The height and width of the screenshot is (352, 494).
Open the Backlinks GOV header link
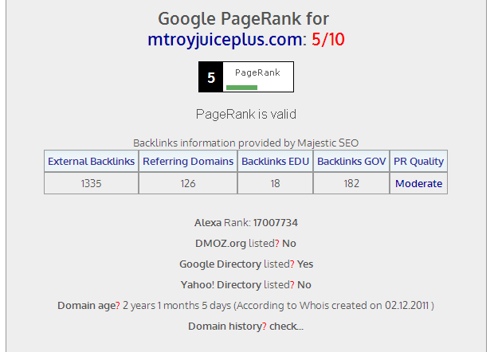pyautogui.click(x=351, y=161)
